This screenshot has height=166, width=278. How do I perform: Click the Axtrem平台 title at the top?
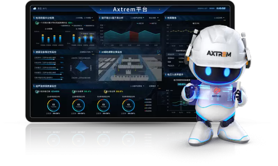[130, 9]
